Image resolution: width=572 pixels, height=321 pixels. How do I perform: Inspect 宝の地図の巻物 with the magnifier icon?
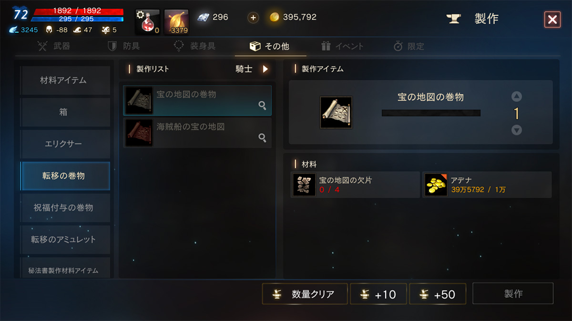pos(262,106)
